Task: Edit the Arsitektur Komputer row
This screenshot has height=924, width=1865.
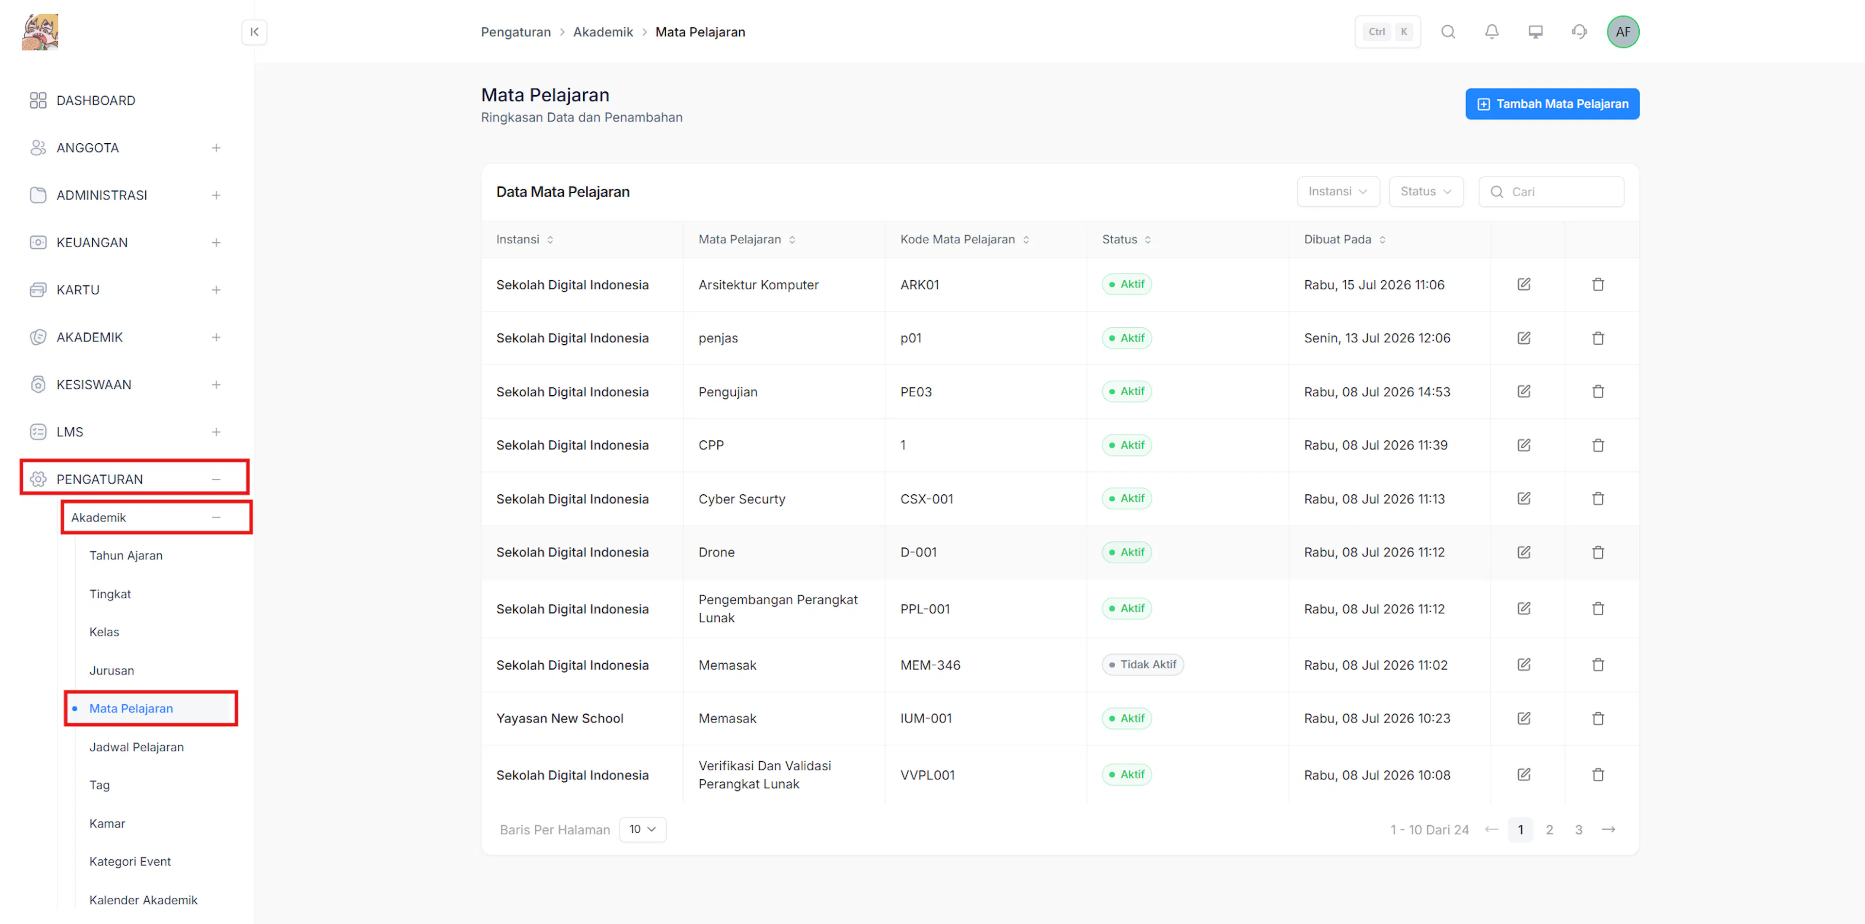Action: [x=1523, y=285]
